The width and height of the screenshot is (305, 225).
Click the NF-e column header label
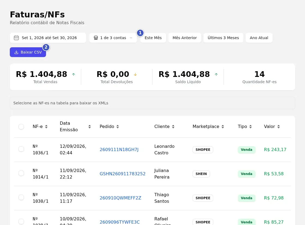[x=38, y=127]
